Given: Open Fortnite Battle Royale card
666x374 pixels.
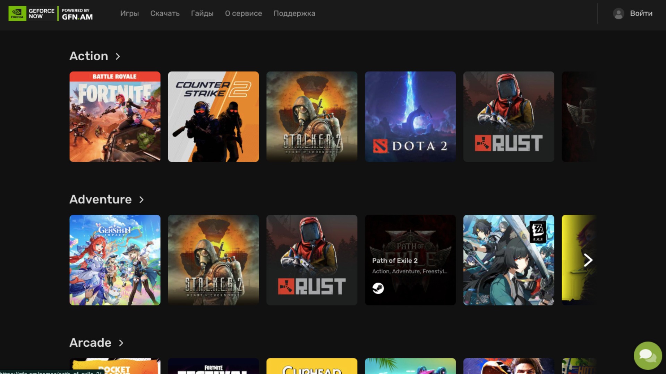Looking at the screenshot, I should (x=115, y=117).
